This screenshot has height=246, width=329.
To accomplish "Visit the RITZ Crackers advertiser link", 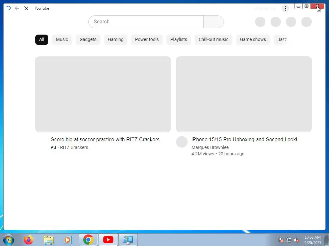I will tap(74, 147).
